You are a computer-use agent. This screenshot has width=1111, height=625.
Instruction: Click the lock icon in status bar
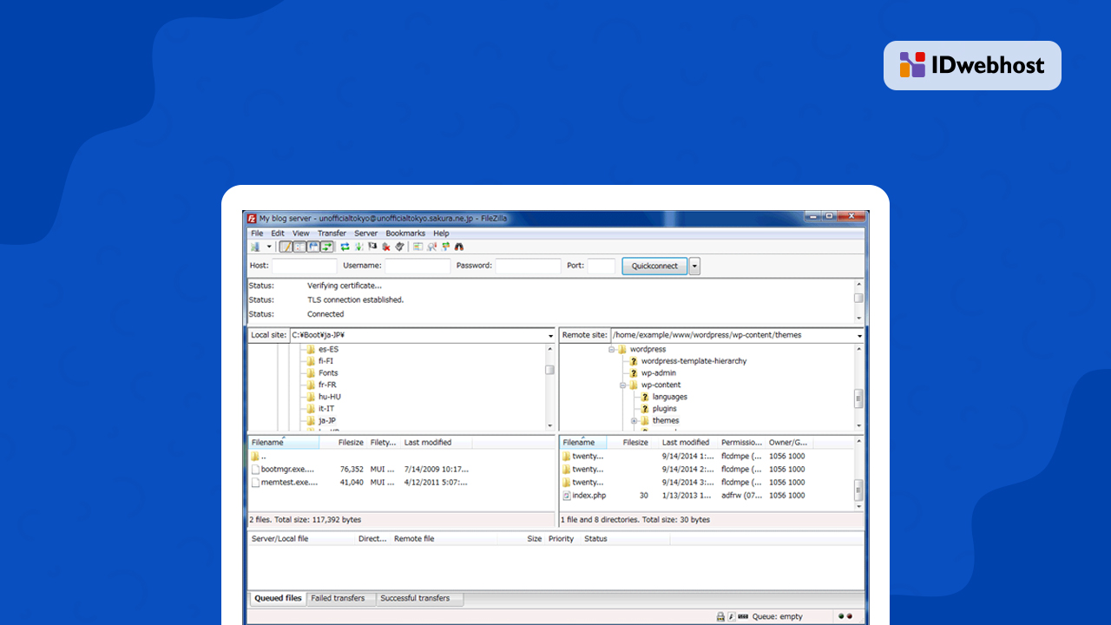[x=720, y=616]
